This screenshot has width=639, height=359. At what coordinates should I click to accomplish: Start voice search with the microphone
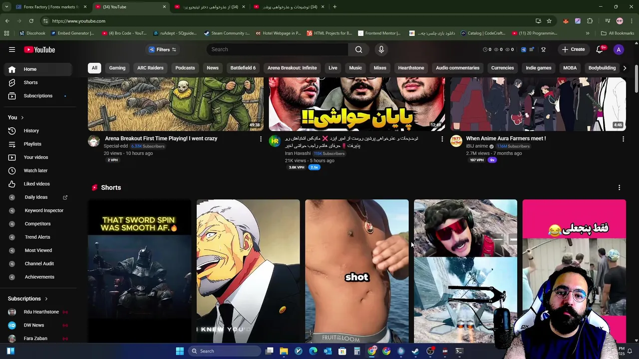click(381, 49)
